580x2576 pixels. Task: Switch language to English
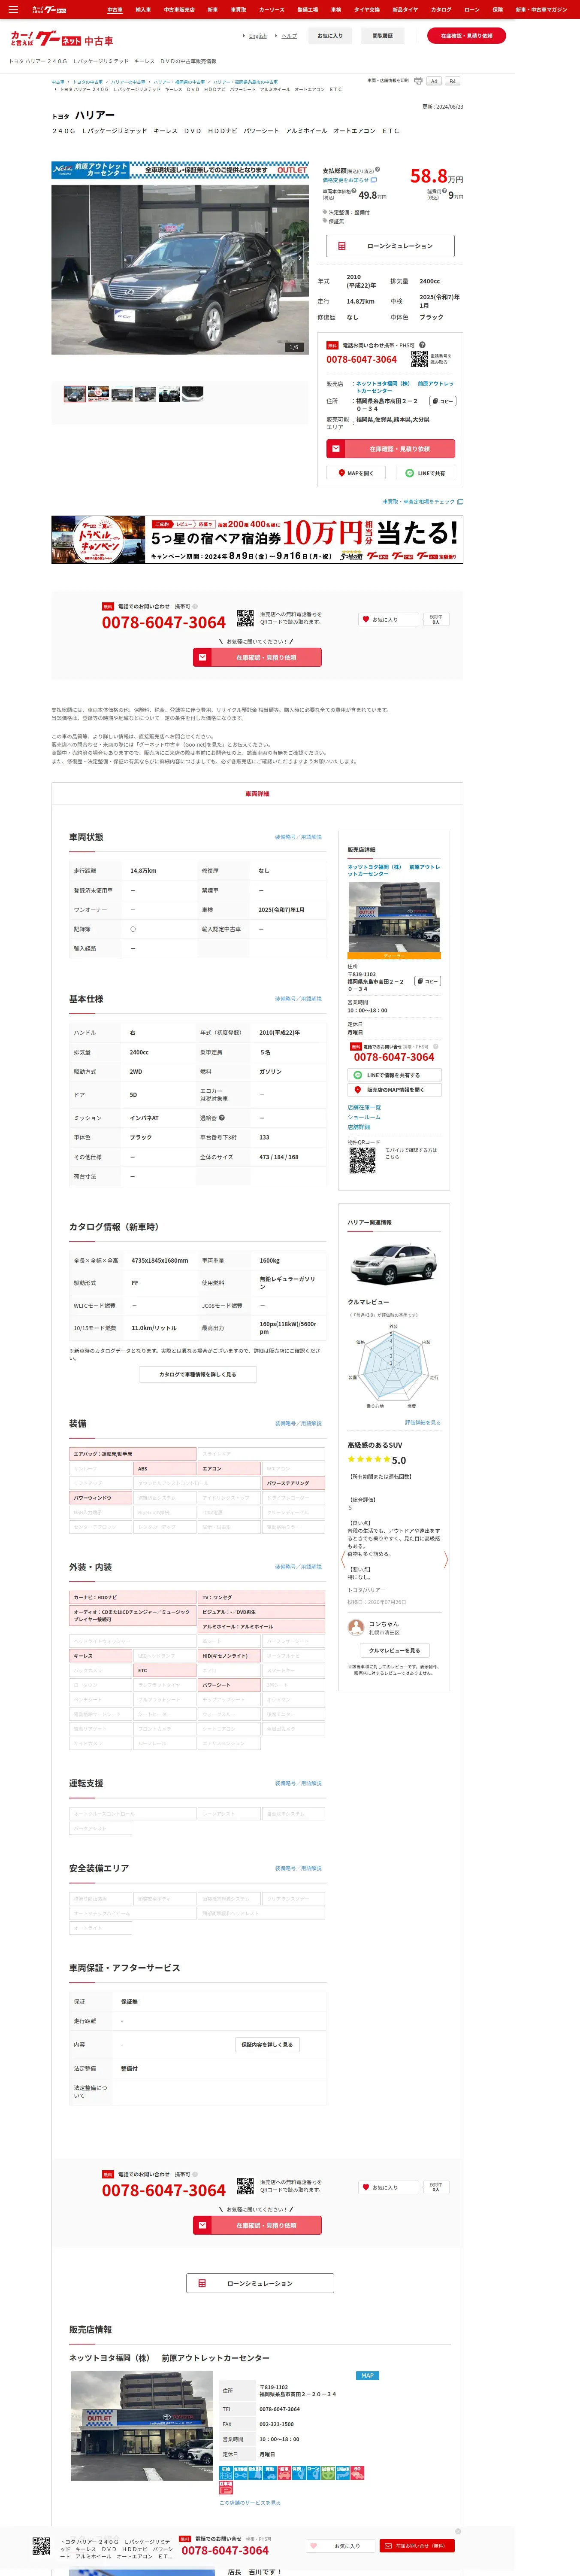(x=258, y=36)
